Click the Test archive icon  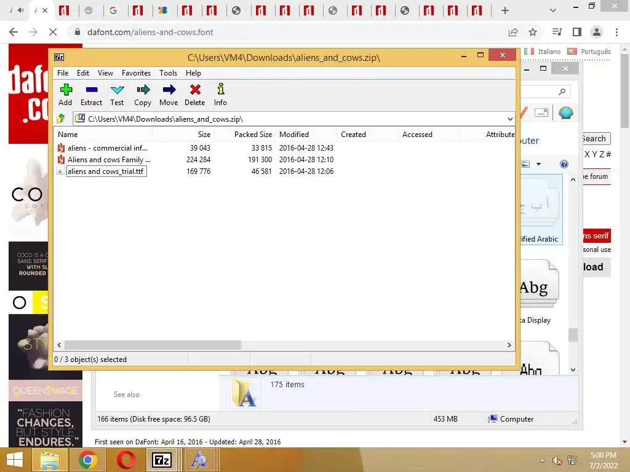pyautogui.click(x=117, y=95)
